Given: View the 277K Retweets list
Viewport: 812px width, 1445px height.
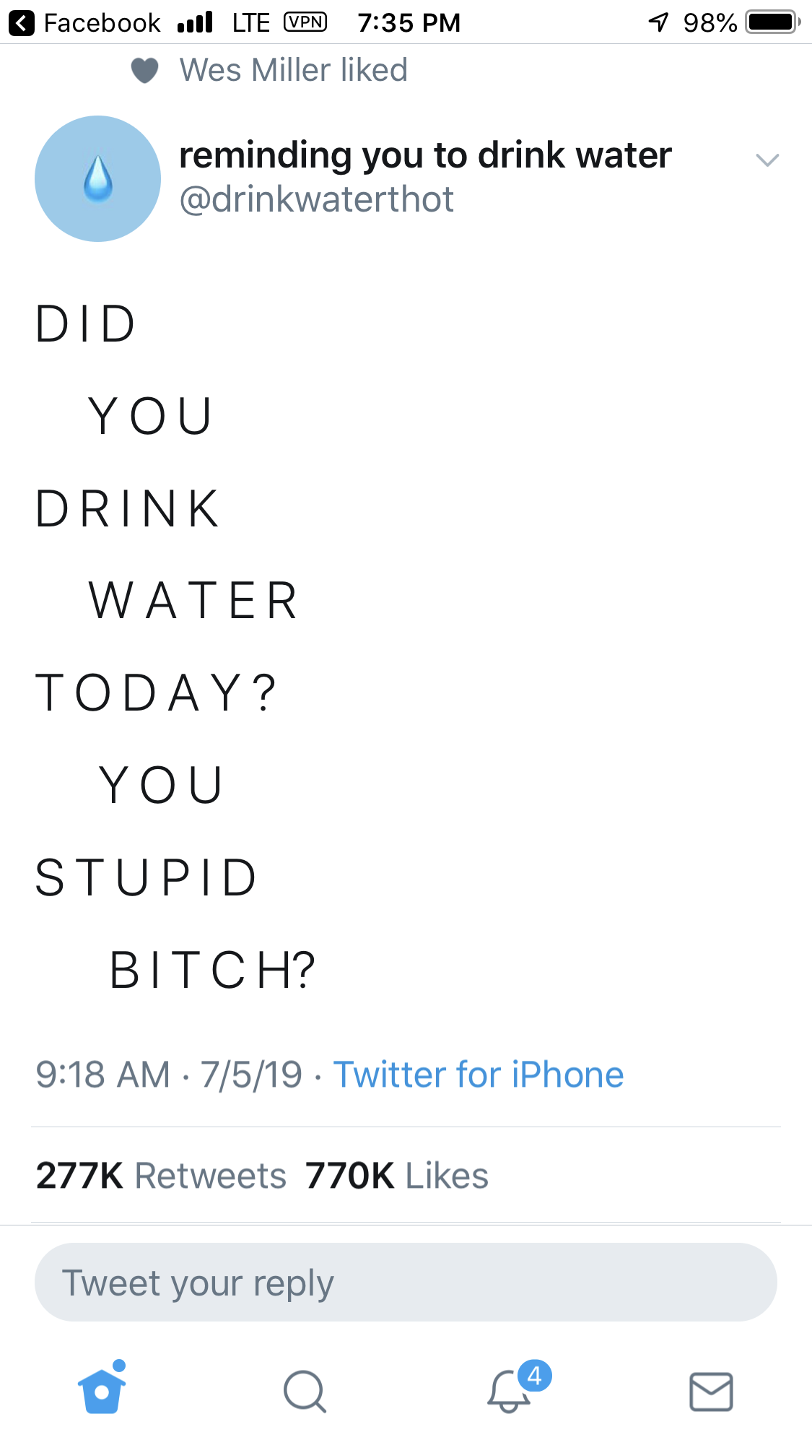Looking at the screenshot, I should tap(161, 1176).
